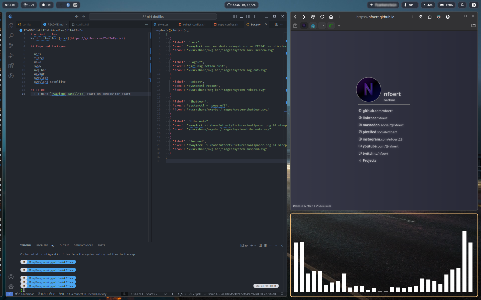Open more actions for the left editor group
Viewport: 481px width, 300px height.
[x=147, y=24]
